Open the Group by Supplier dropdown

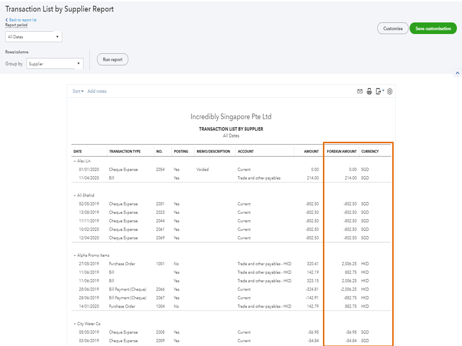pyautogui.click(x=54, y=63)
